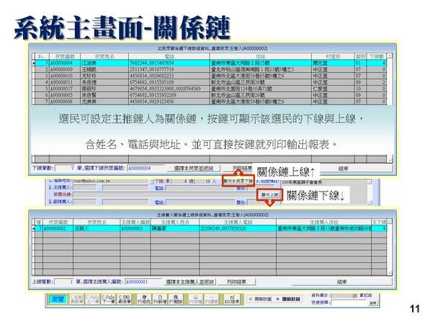Click the A00000001 recommender ID field in lower window
This screenshot has width=425, height=319.
(x=143, y=282)
